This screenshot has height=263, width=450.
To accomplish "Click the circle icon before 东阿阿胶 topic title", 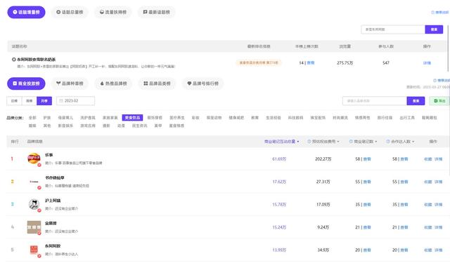I will 14,60.
